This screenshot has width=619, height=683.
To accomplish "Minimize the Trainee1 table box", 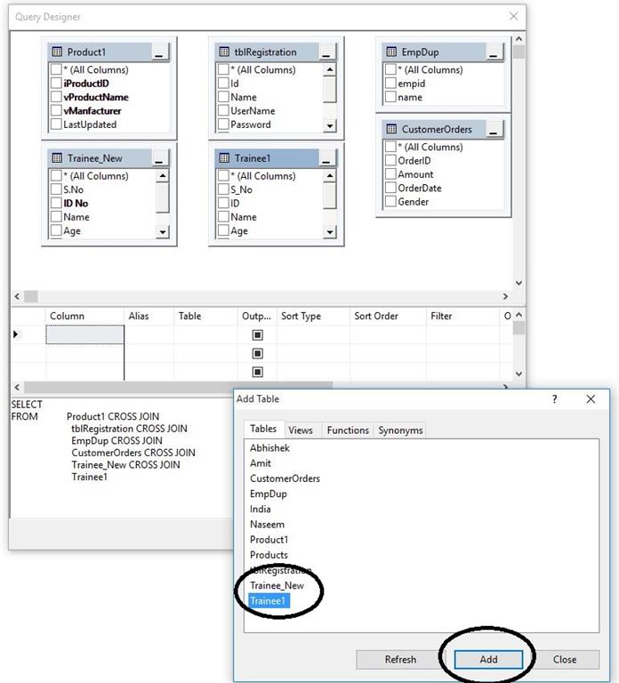I will pos(327,158).
